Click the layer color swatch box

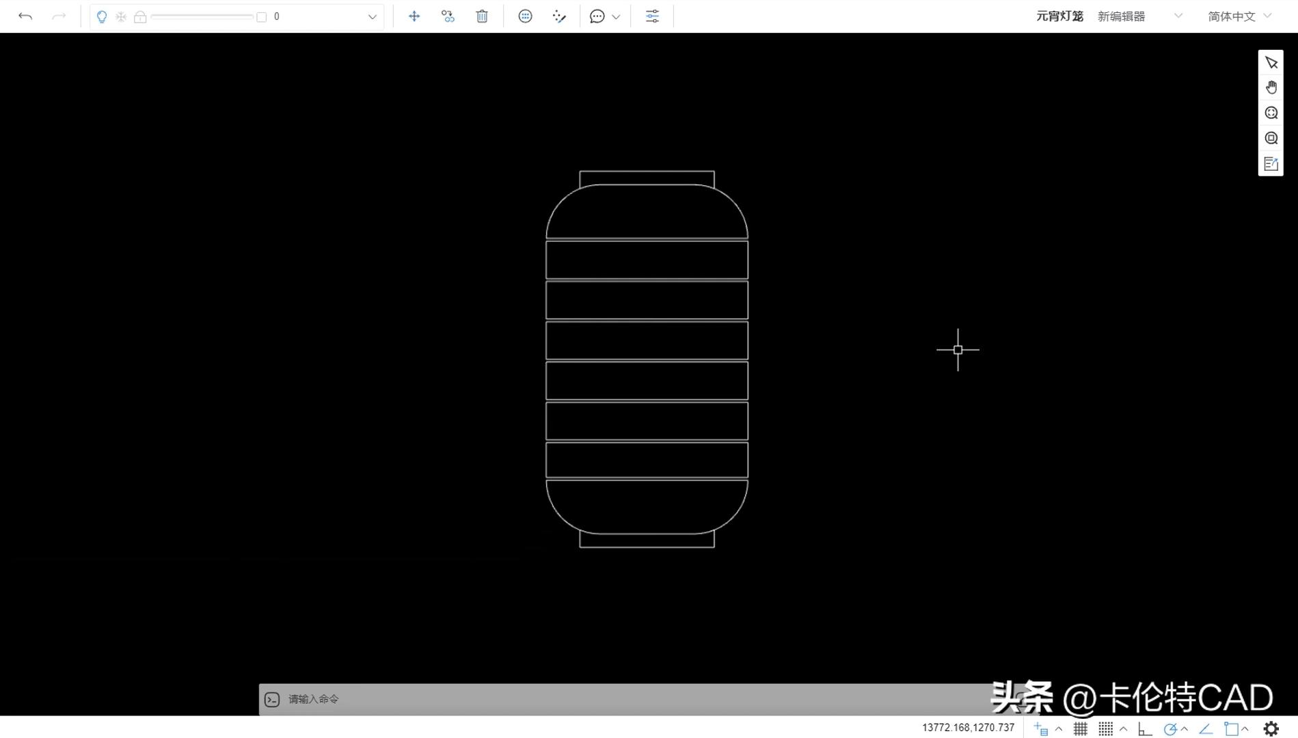coord(261,16)
